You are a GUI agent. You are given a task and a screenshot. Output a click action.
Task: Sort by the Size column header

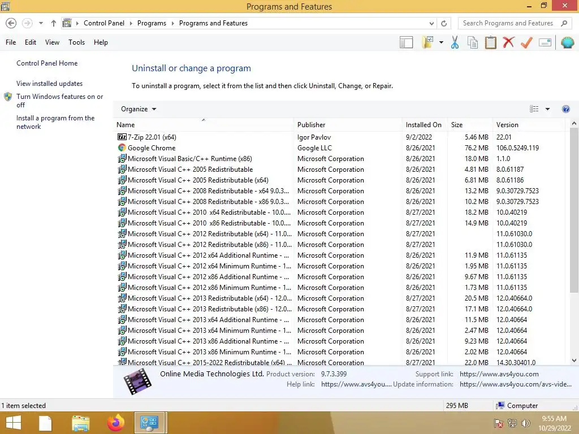pos(470,125)
